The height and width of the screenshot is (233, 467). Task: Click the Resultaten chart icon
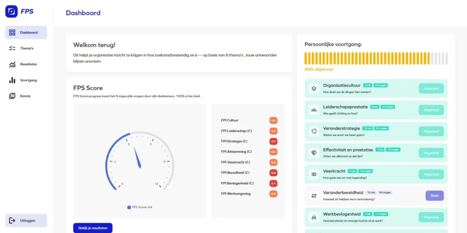[x=12, y=64]
